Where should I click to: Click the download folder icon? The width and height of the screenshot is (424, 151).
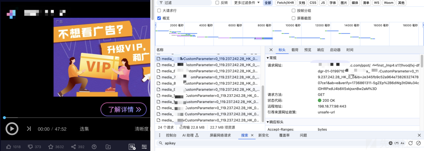point(108,147)
